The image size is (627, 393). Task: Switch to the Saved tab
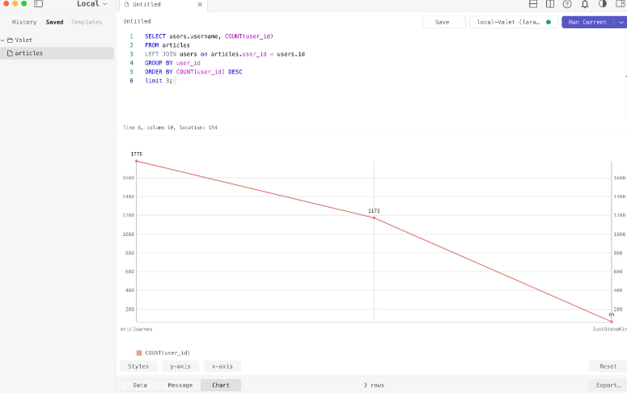pos(54,22)
